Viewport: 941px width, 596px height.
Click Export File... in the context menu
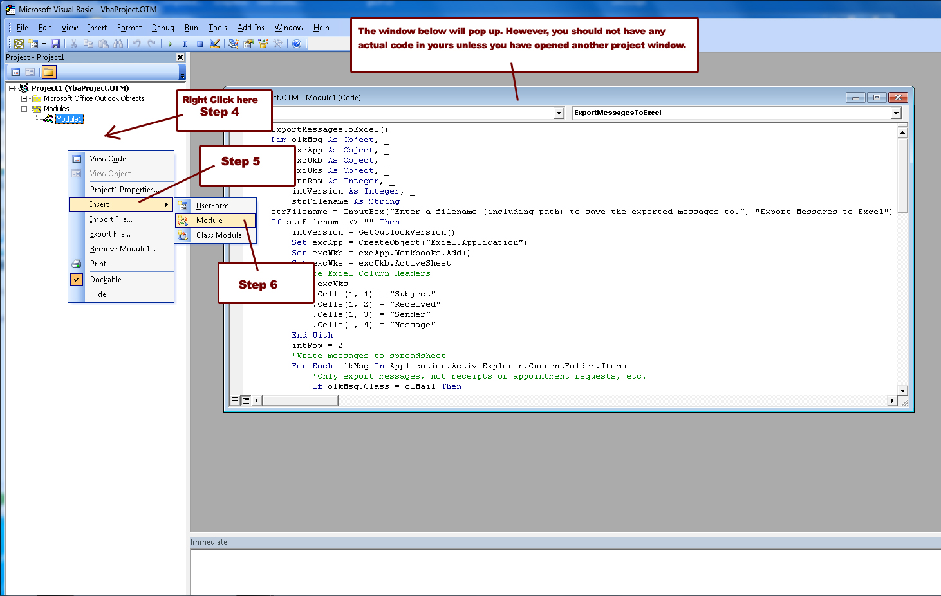[x=110, y=234]
